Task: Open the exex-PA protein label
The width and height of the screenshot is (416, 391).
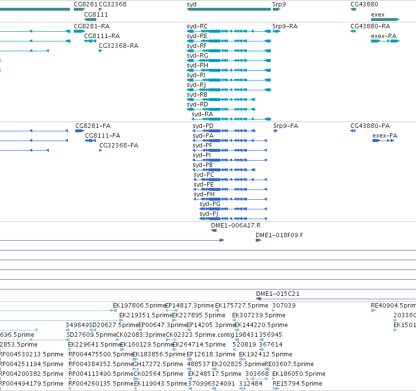Action: pos(385,136)
